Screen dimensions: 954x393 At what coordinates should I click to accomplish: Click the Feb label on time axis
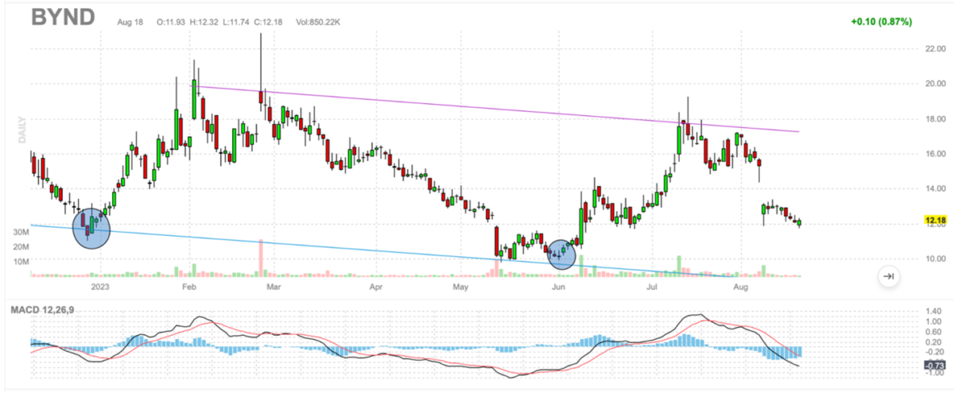(188, 286)
